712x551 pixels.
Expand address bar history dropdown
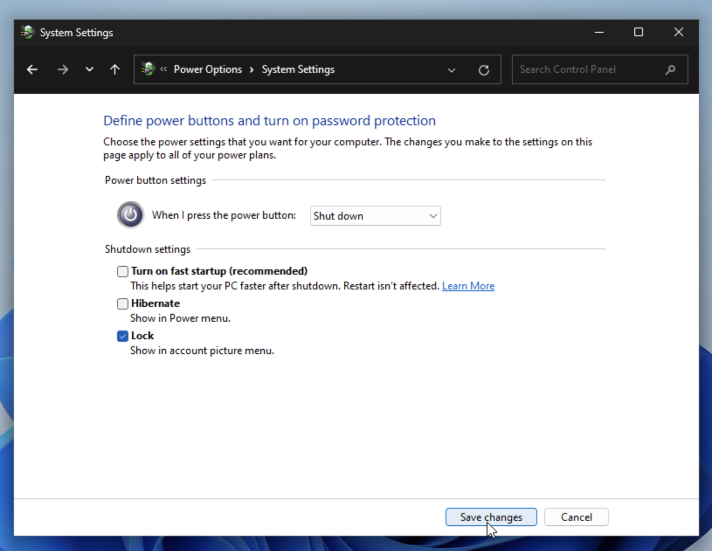click(x=452, y=70)
